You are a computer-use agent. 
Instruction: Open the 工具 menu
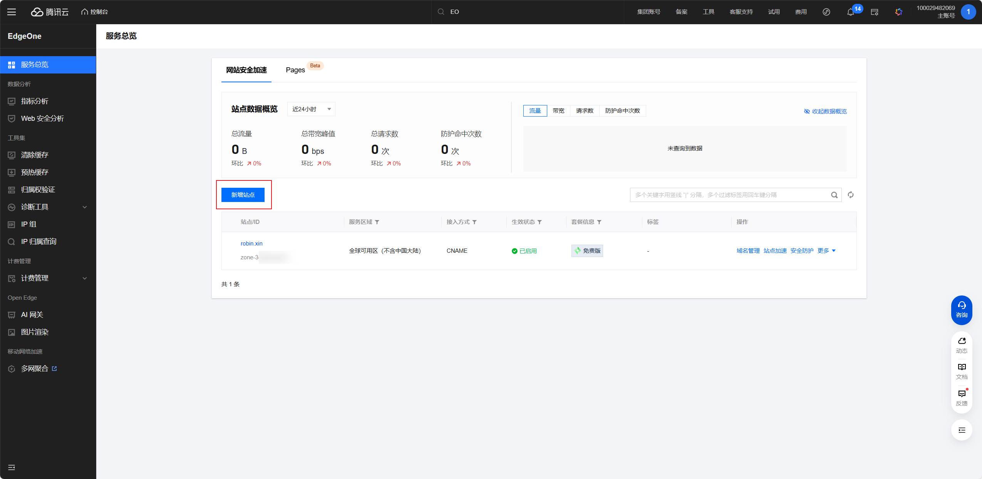tap(708, 12)
